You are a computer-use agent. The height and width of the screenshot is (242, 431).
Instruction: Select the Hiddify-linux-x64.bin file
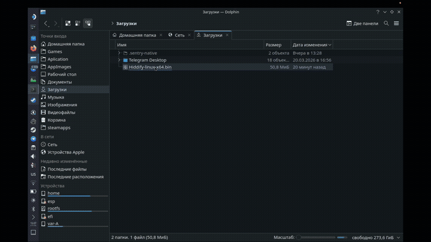150,67
